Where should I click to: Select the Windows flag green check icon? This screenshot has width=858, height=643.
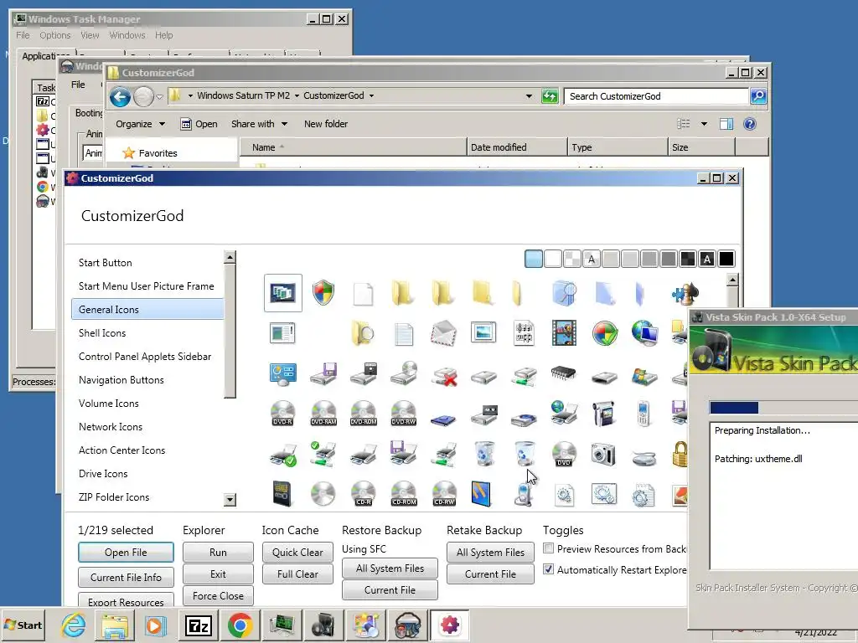tap(604, 333)
